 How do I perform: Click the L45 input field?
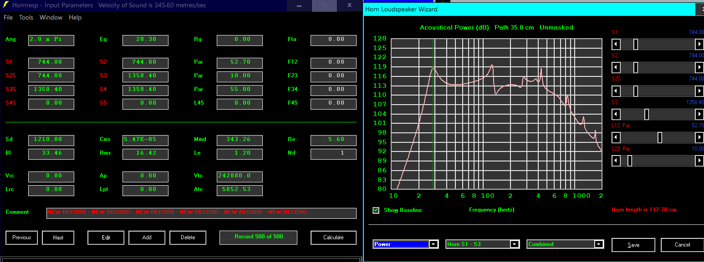(240, 104)
